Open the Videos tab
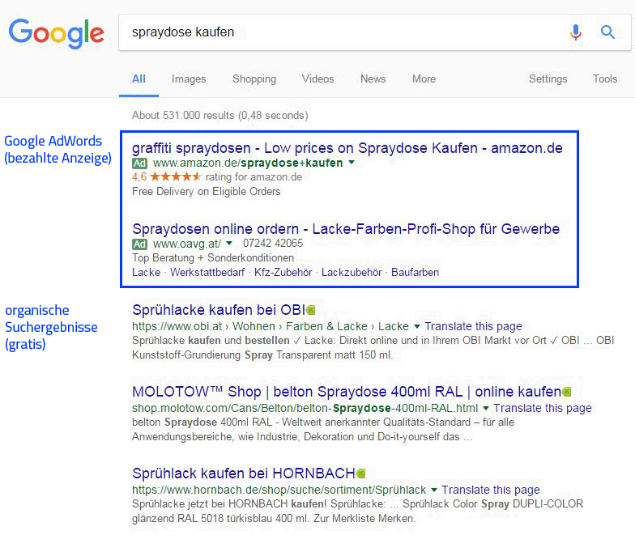 tap(317, 79)
